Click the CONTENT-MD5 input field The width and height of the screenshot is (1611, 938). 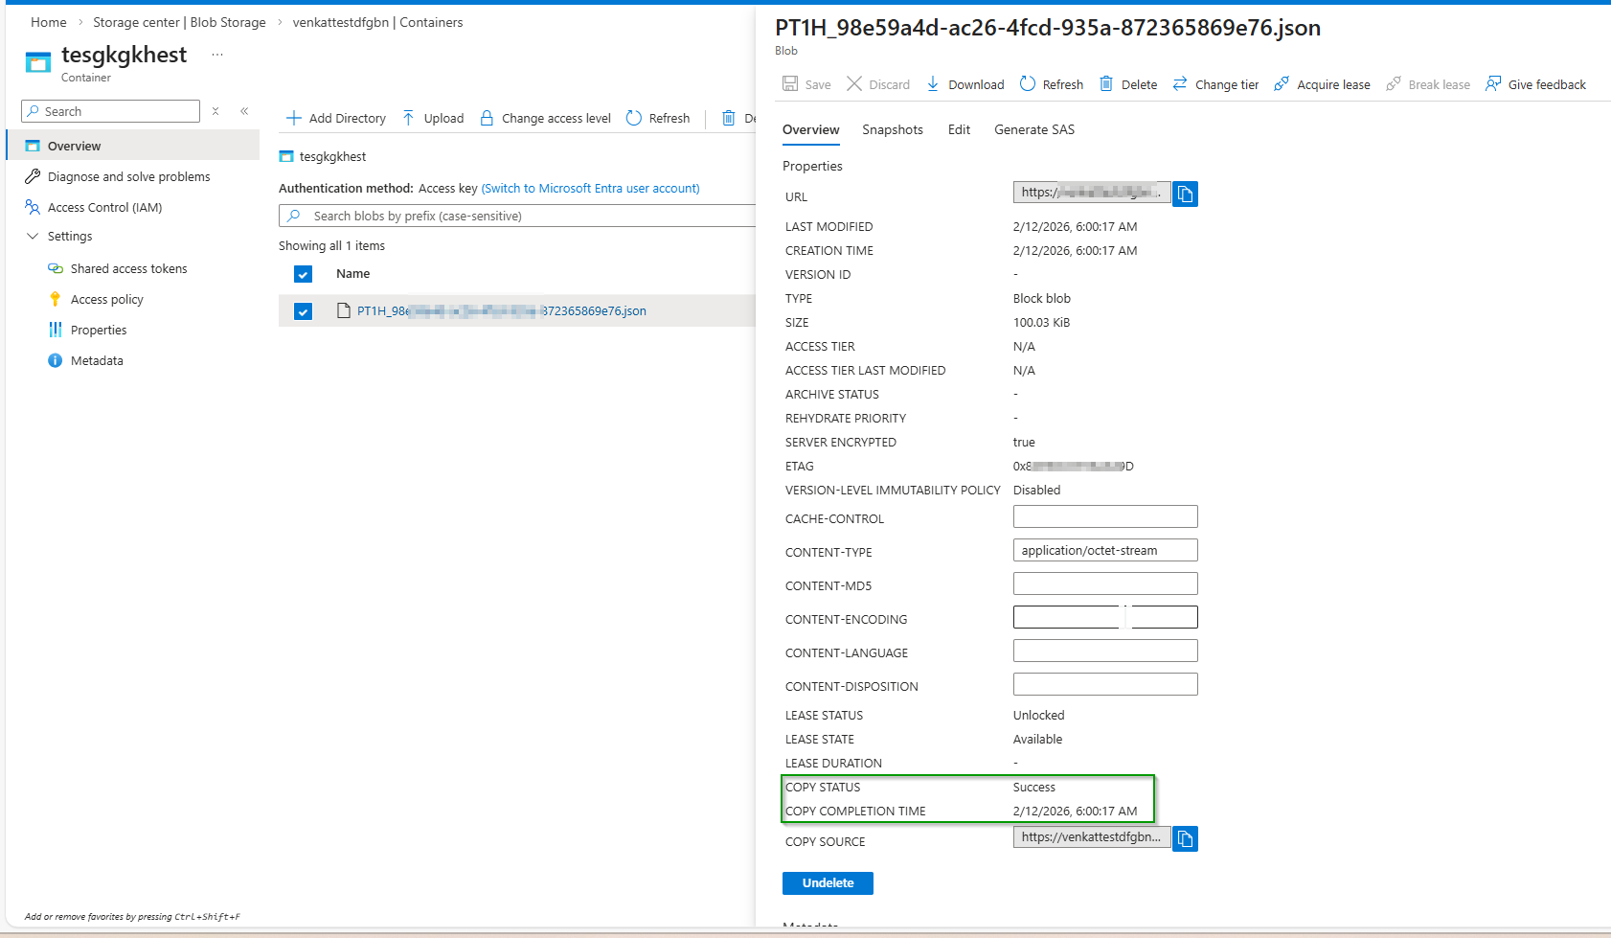tap(1105, 583)
